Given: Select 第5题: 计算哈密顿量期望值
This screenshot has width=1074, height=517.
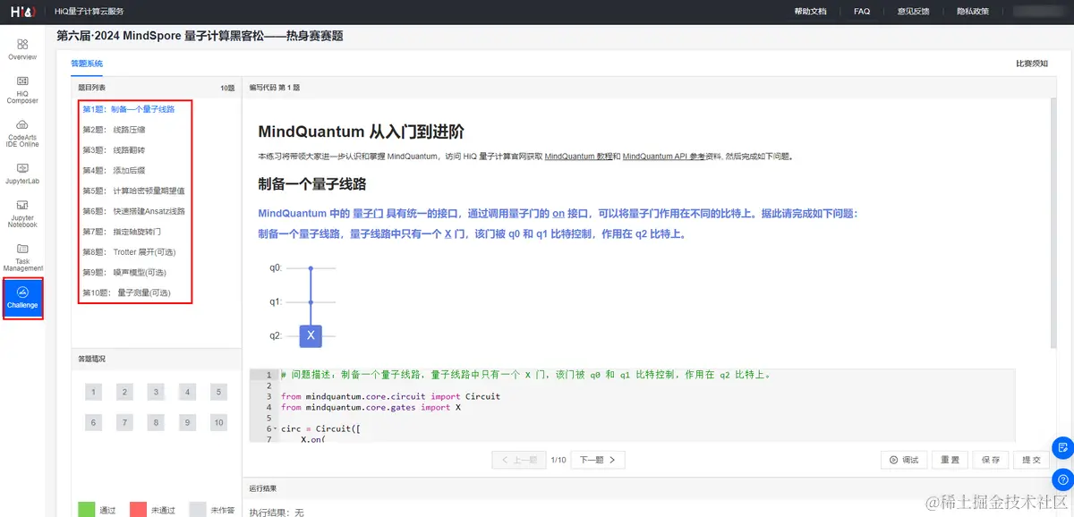Looking at the screenshot, I should [x=133, y=191].
